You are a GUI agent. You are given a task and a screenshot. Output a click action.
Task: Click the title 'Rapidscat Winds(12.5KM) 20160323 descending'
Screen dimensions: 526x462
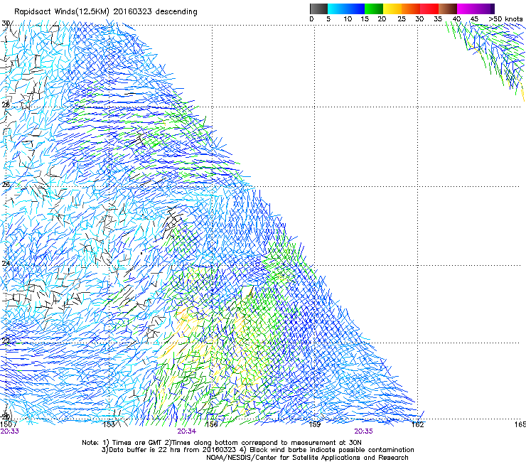(106, 12)
